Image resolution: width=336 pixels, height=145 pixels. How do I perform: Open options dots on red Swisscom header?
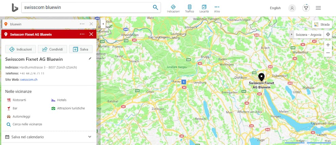pyautogui.click(x=82, y=34)
